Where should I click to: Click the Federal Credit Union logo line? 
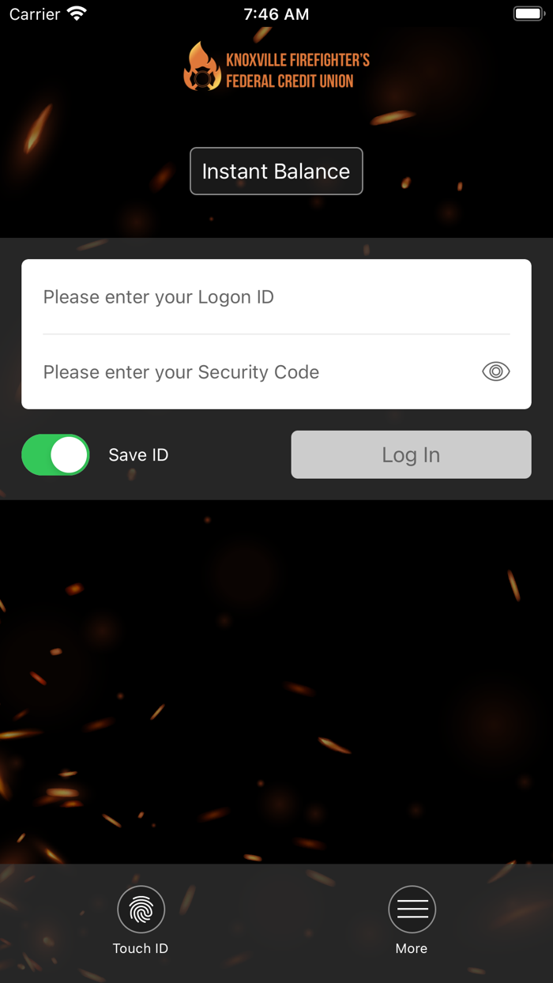click(290, 81)
